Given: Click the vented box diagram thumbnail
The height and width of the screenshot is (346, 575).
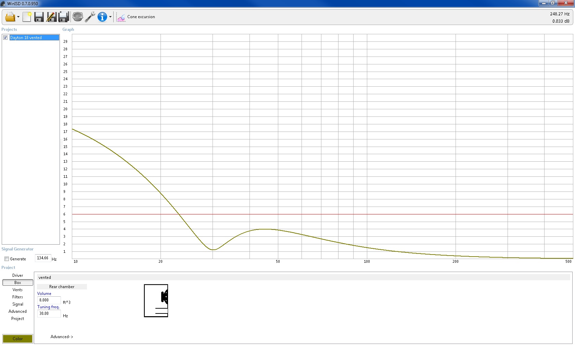Looking at the screenshot, I should pos(156,301).
